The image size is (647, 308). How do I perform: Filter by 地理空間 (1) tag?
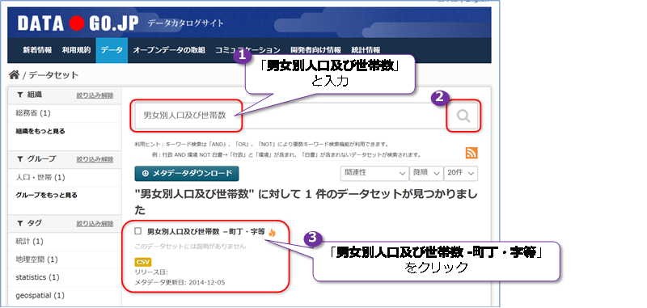coord(36,259)
